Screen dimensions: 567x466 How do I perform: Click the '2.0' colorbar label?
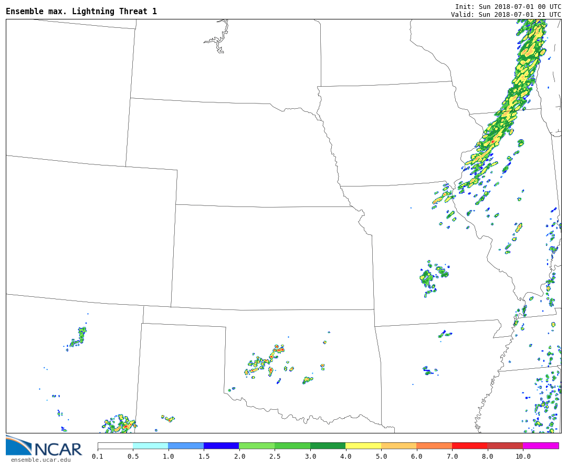239,456
